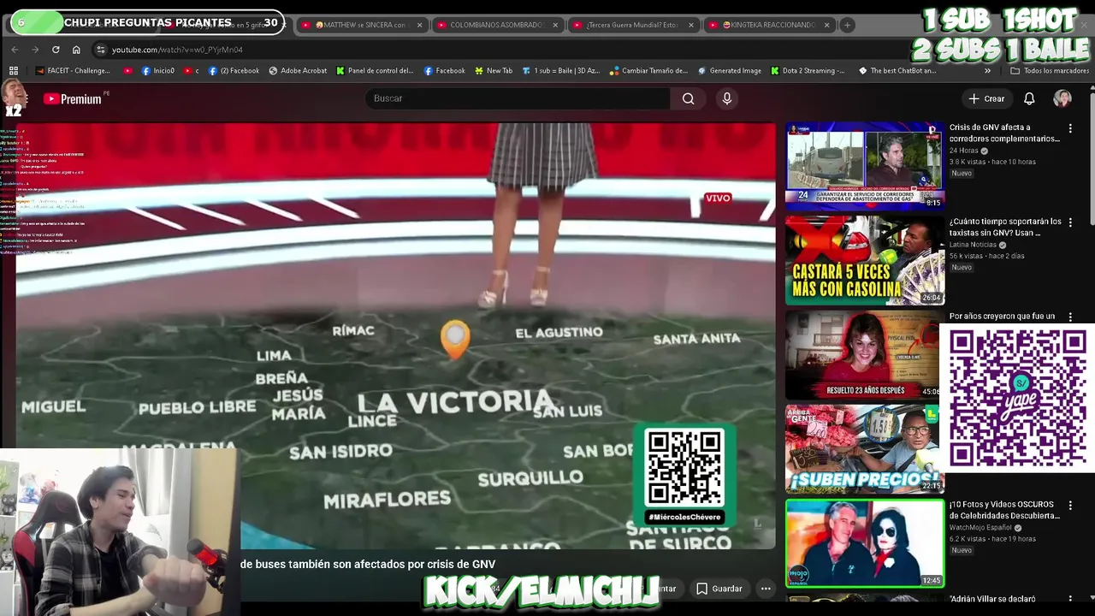This screenshot has width=1095, height=616.
Task: Switch to the Tercera Guerra Mundial tab
Action: pyautogui.click(x=633, y=25)
